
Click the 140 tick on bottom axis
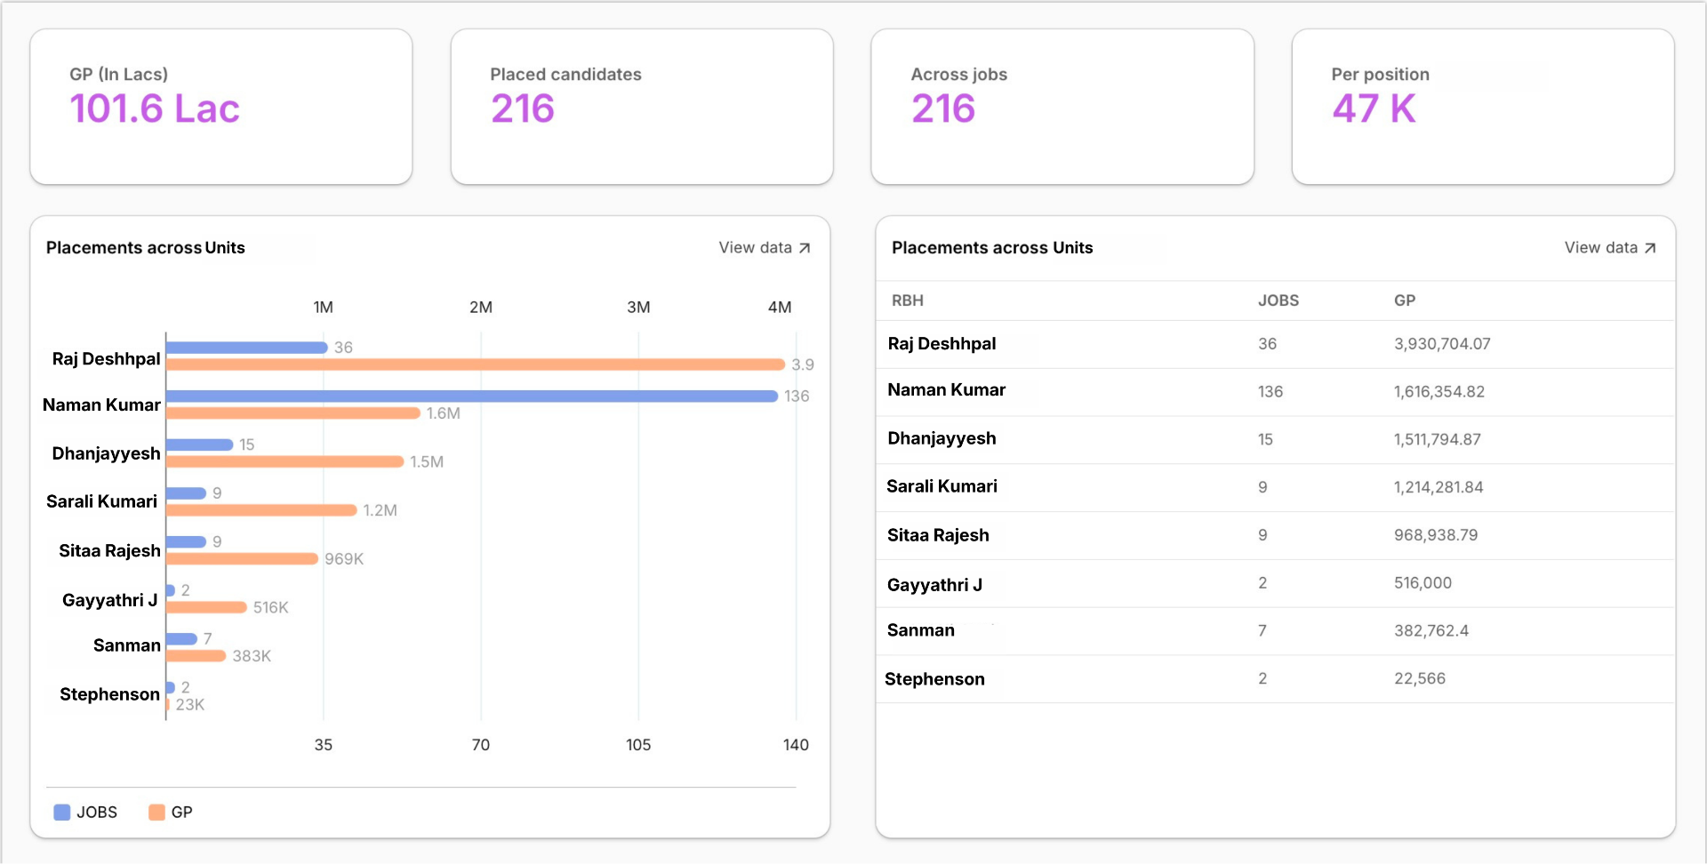pos(796,745)
